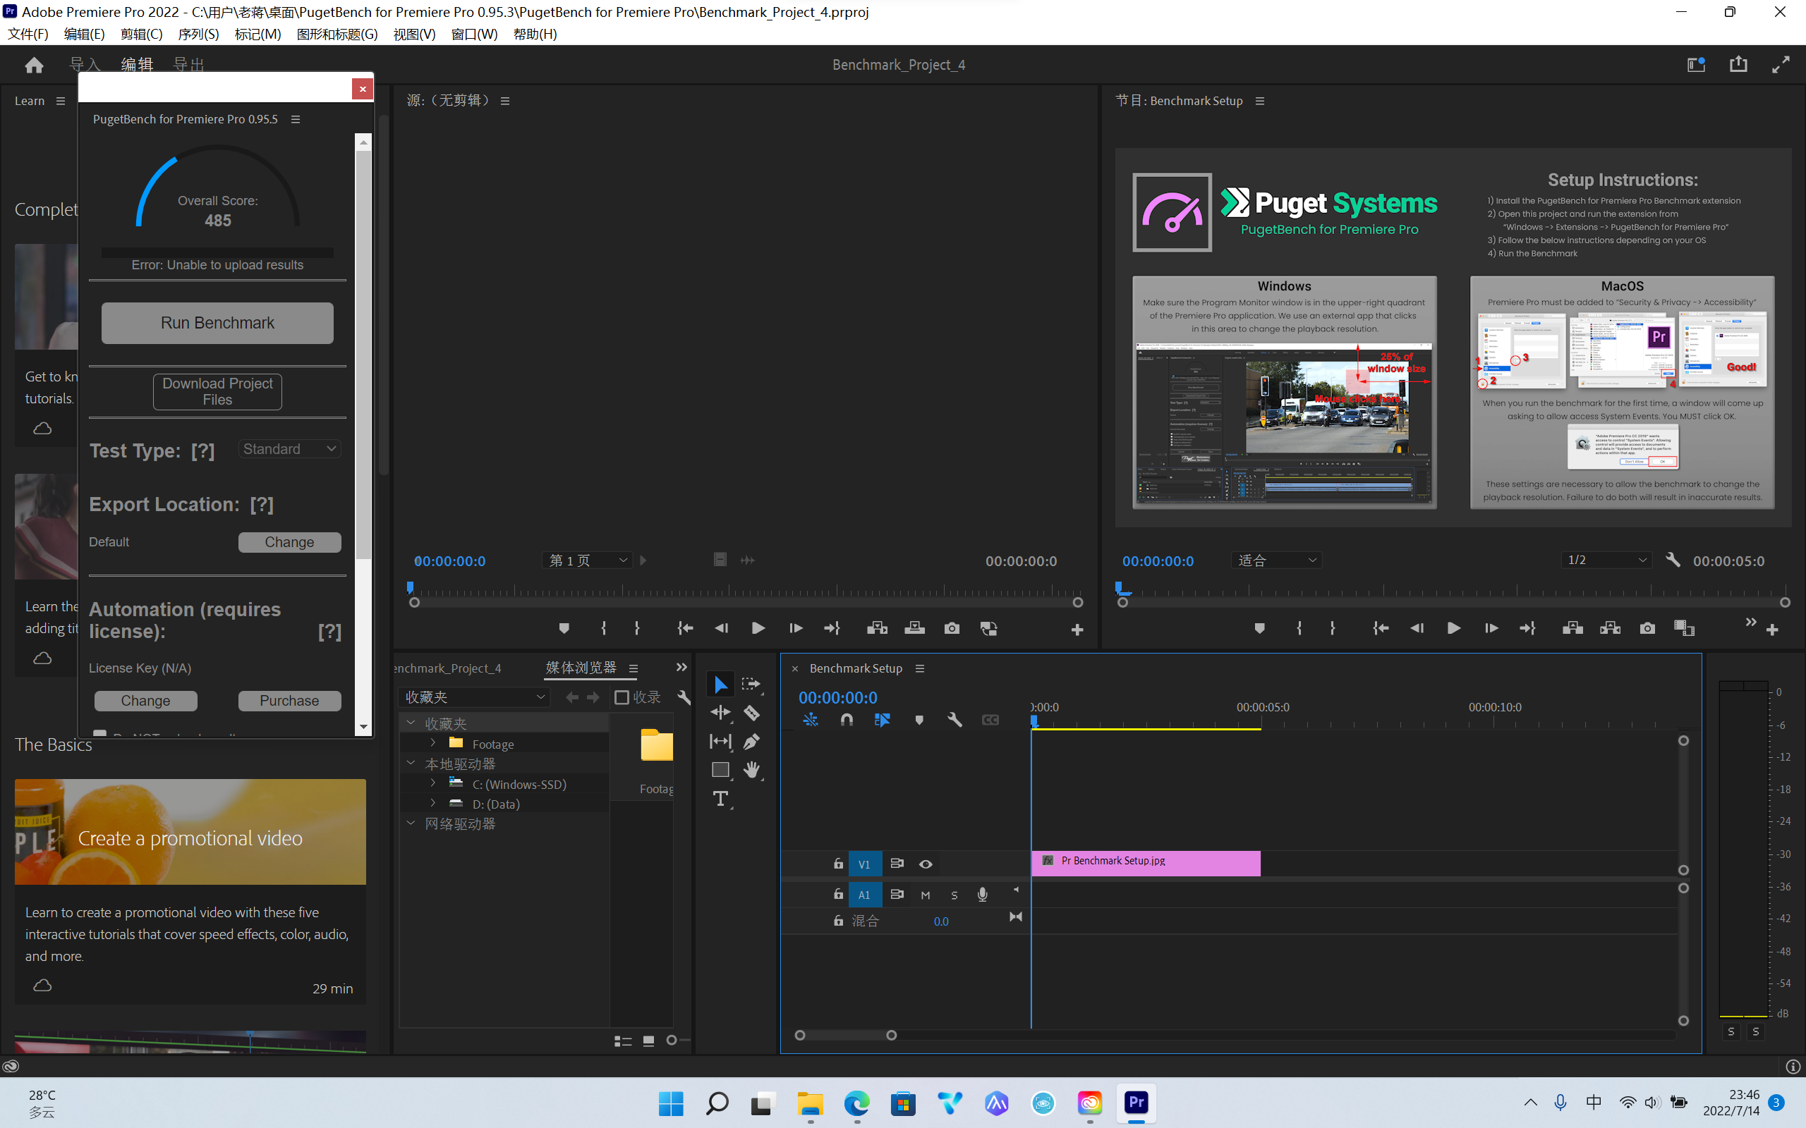Image resolution: width=1806 pixels, height=1128 pixels.
Task: Click the Home icon
Action: click(x=34, y=65)
